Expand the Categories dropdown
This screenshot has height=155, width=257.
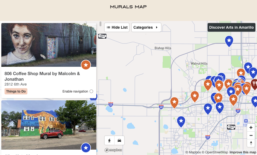(146, 27)
